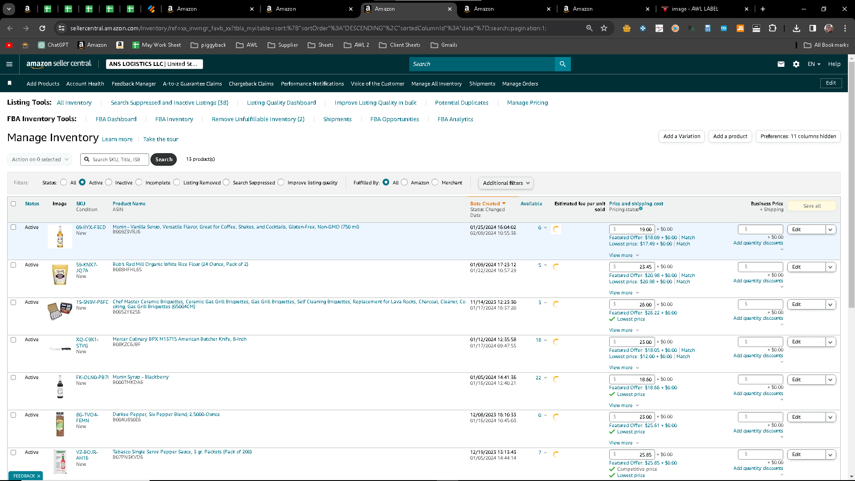
Task: Open Manage Orders in navigation bar
Action: tap(520, 84)
